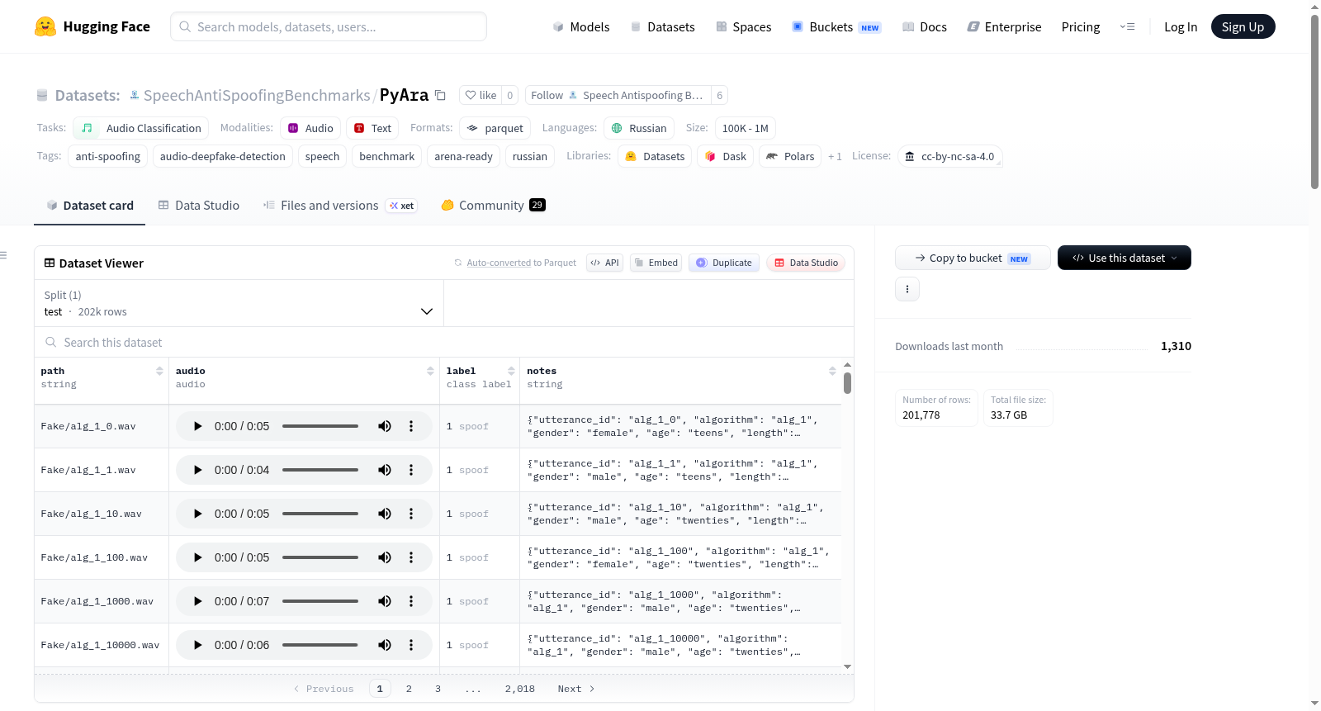
Task: Sort the audio column
Action: tap(430, 372)
